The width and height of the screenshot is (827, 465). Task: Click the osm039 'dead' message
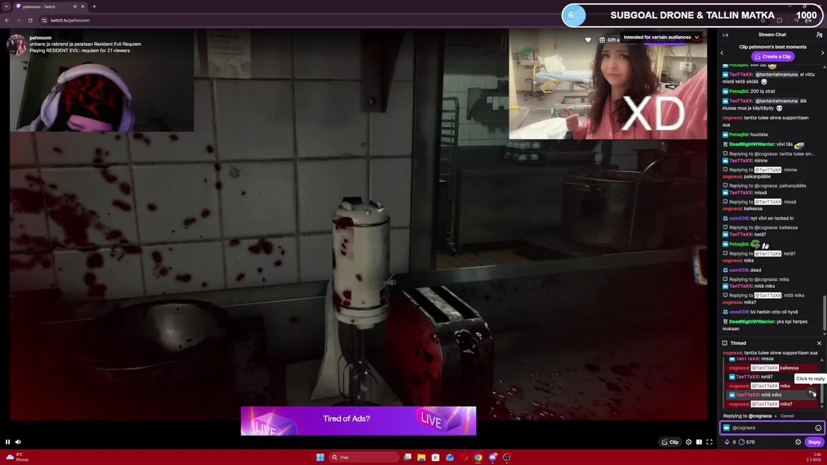pos(742,270)
